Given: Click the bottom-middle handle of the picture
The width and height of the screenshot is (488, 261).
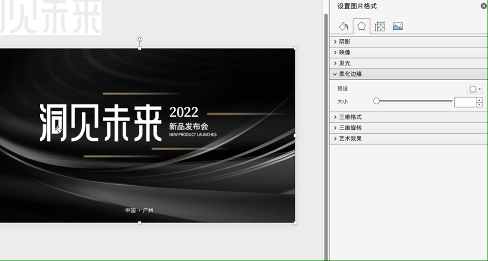Looking at the screenshot, I should pyautogui.click(x=140, y=223).
